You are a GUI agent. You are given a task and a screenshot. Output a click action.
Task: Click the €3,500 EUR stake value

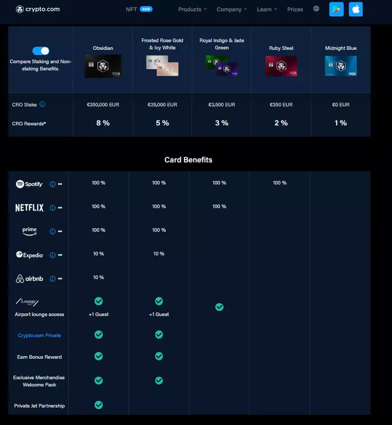click(221, 105)
